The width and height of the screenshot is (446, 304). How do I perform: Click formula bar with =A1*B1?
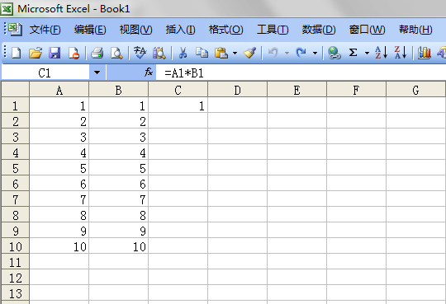pyautogui.click(x=301, y=73)
